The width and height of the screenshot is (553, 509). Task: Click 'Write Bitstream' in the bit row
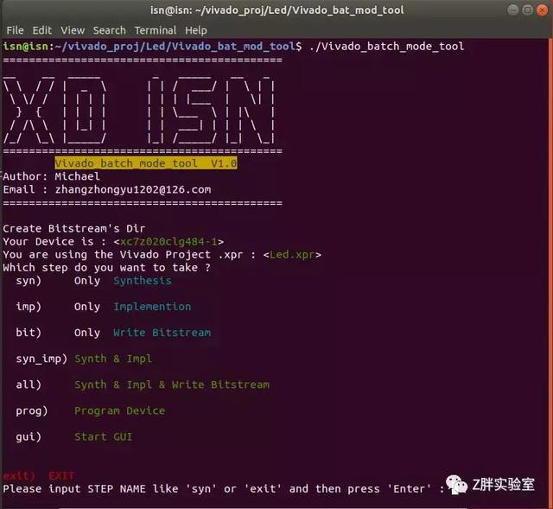(x=162, y=333)
